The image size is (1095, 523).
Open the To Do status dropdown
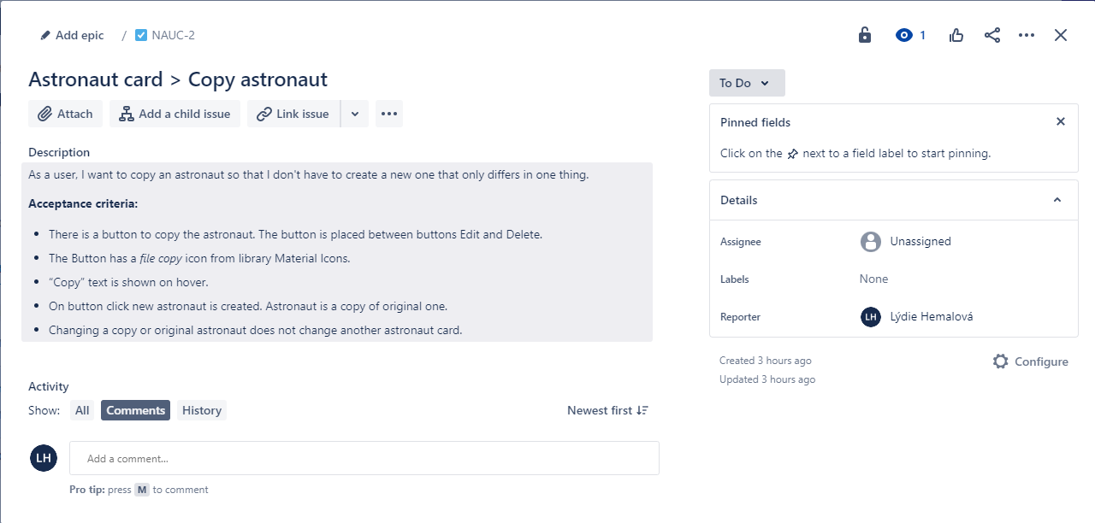(746, 82)
